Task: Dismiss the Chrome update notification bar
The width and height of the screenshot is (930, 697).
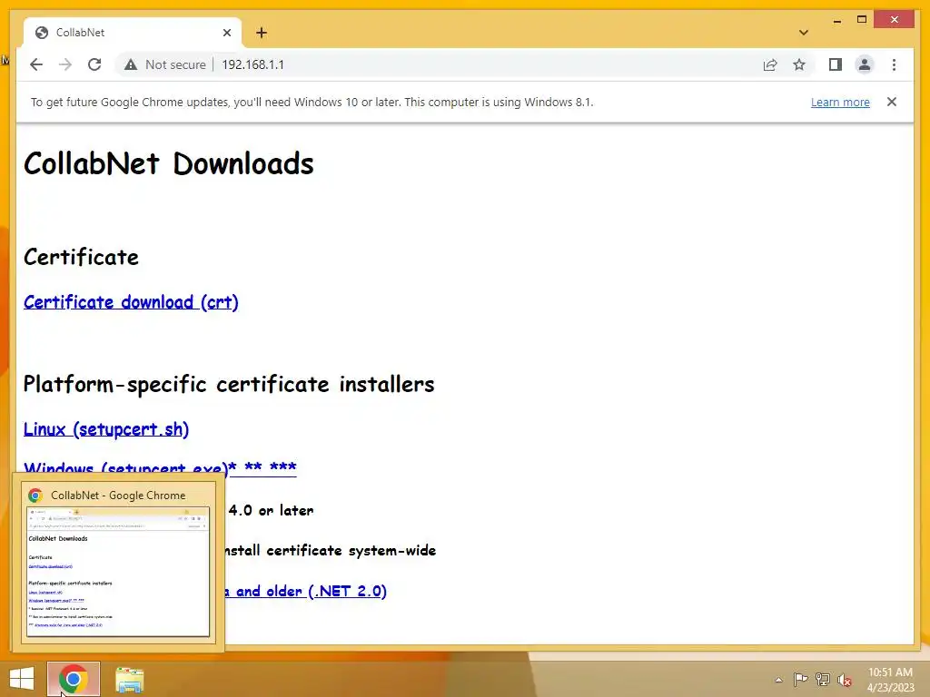Action: tap(892, 102)
